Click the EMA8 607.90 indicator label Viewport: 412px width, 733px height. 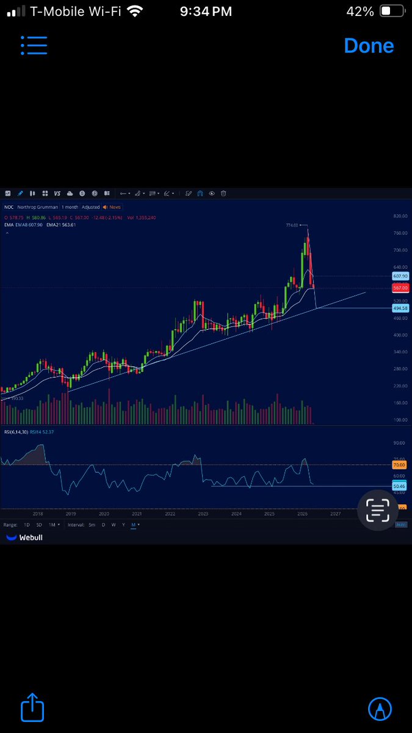[x=29, y=225]
